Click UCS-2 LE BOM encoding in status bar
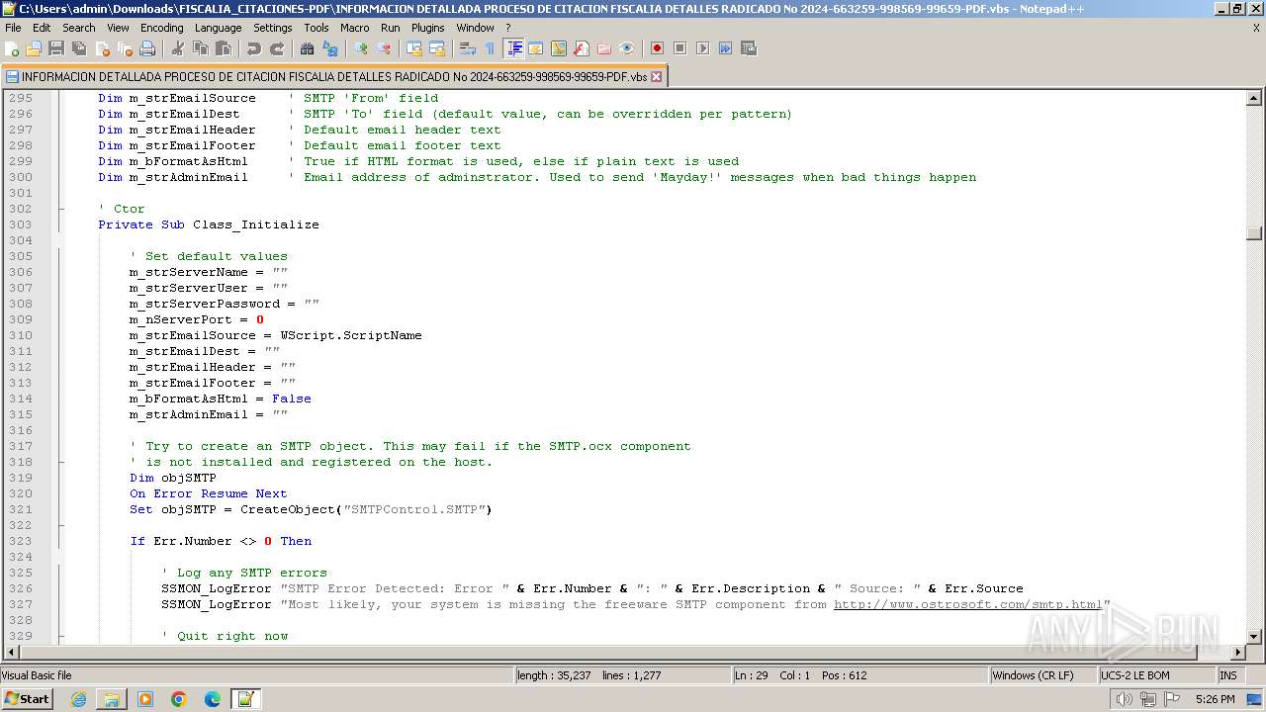The width and height of the screenshot is (1266, 712). tap(1156, 675)
